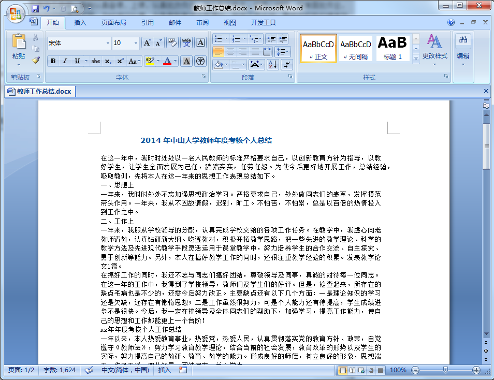Apply yellow text highlight color
This screenshot has height=380, width=494.
pos(150,61)
